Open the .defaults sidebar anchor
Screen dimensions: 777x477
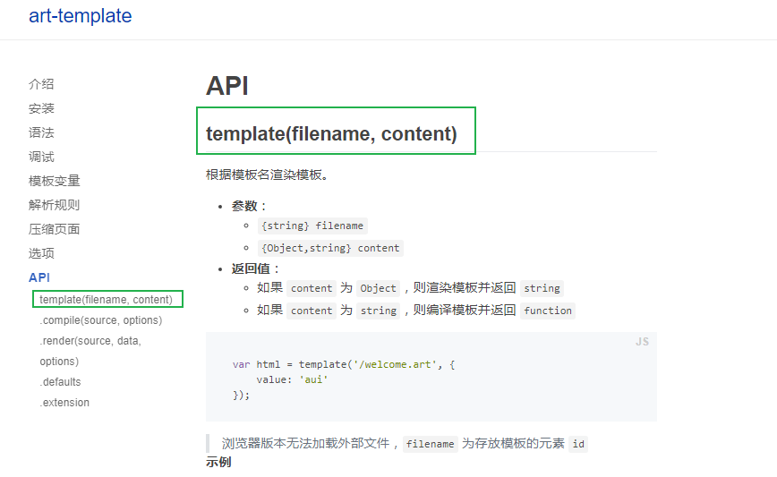pos(61,382)
